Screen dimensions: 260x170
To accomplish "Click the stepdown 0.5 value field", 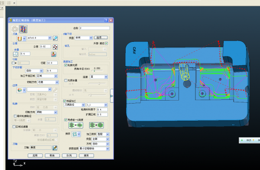I will click(52, 71).
